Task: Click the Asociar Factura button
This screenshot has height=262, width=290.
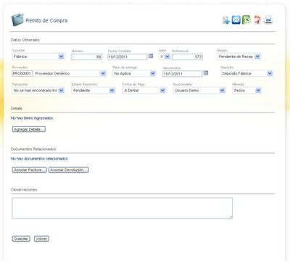Action: tap(29, 170)
